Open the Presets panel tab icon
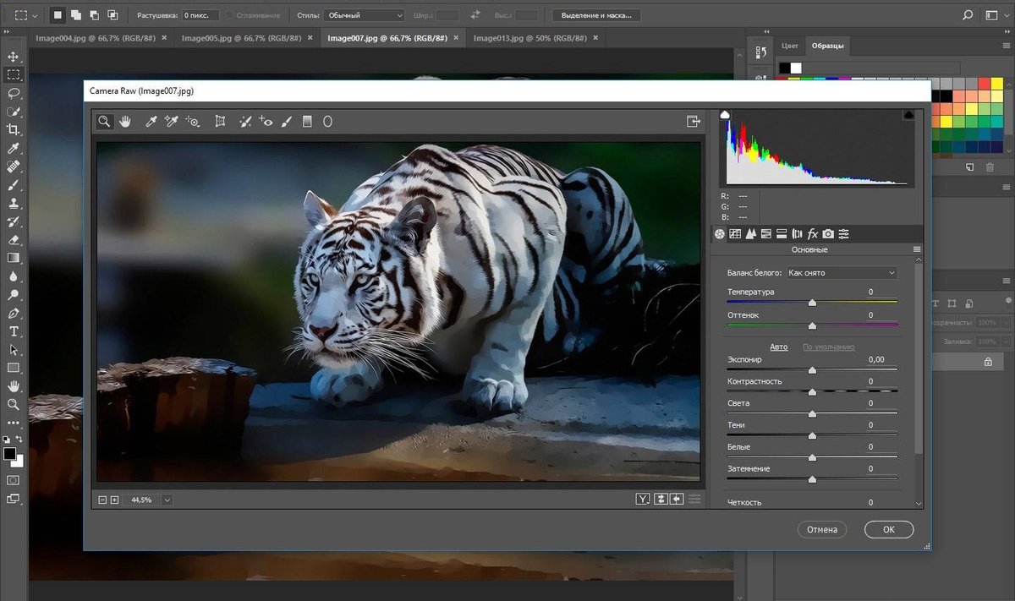The height and width of the screenshot is (601, 1015). 843,234
